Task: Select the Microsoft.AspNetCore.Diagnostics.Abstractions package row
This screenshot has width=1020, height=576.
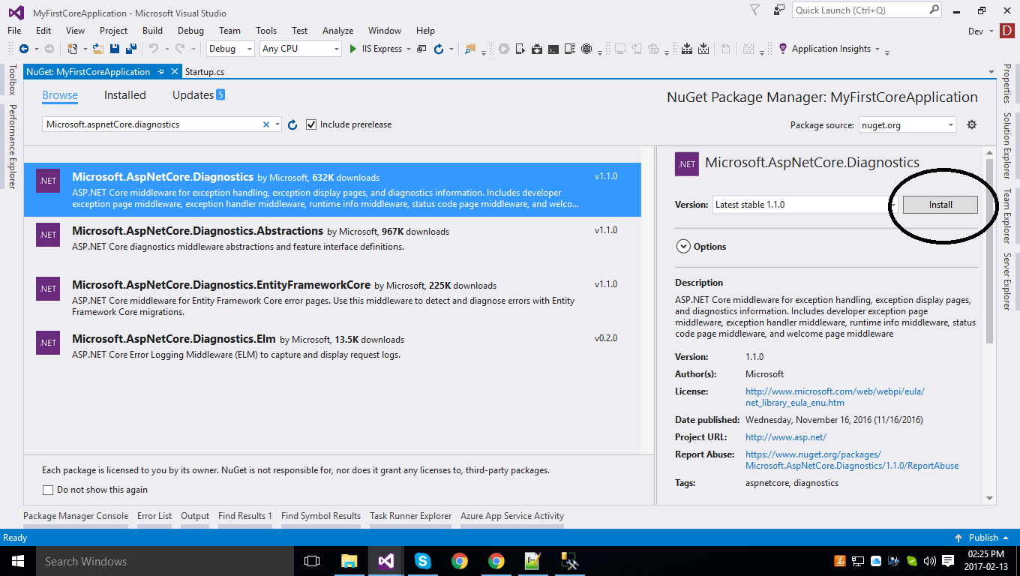Action: (x=332, y=244)
